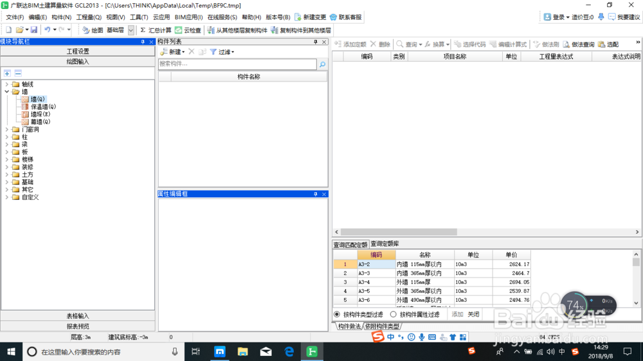Click the 选配 toolbar icon
Viewport: 643px width, 361px height.
(x=602, y=44)
